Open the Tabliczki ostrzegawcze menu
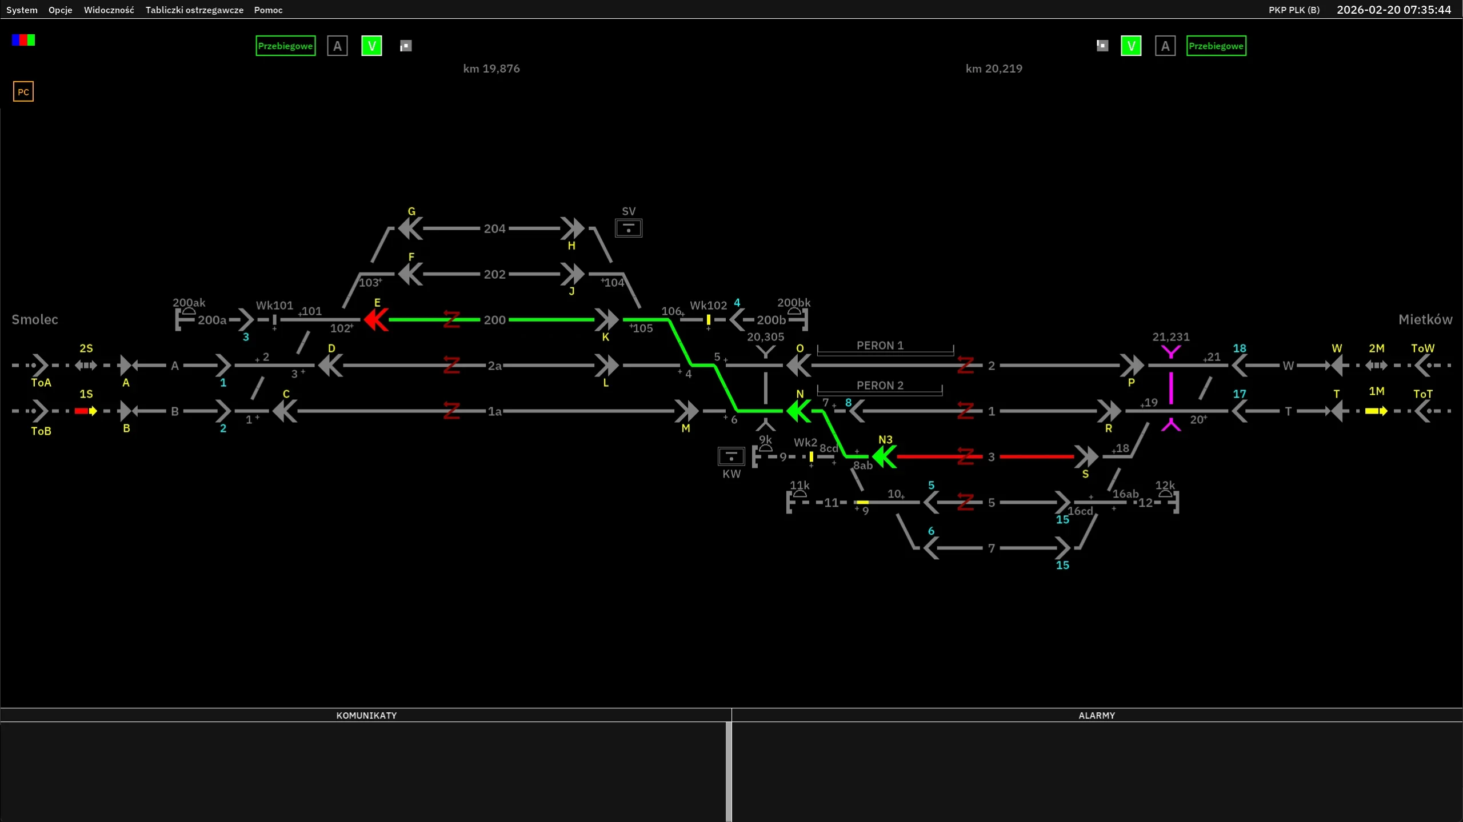The image size is (1463, 822). (194, 10)
